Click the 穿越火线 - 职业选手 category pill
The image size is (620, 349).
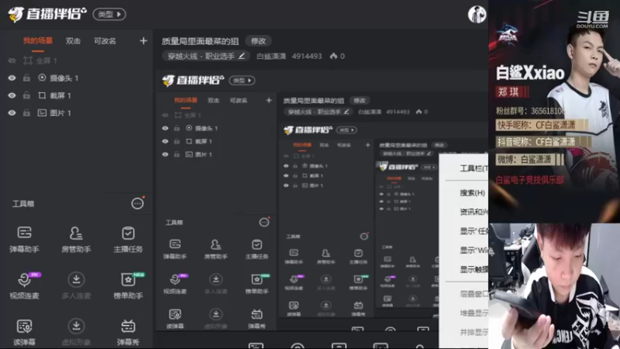pos(205,56)
